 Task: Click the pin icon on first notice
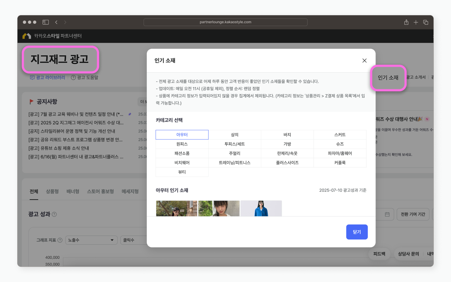click(x=130, y=114)
